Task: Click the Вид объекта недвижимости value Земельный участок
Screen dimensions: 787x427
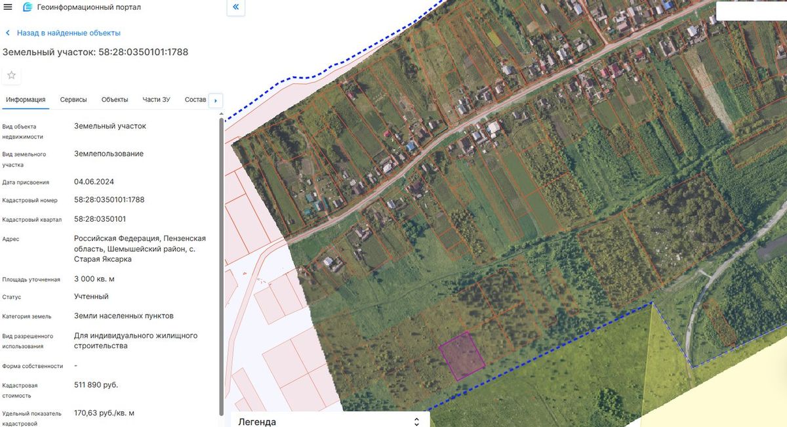Action: tap(110, 126)
